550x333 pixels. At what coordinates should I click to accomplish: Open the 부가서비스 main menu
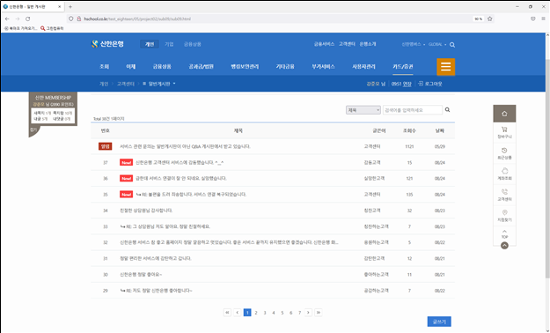pyautogui.click(x=323, y=66)
